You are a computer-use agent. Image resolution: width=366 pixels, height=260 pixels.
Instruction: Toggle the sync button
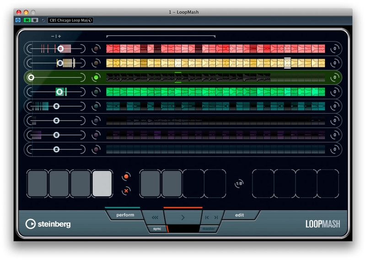(157, 229)
